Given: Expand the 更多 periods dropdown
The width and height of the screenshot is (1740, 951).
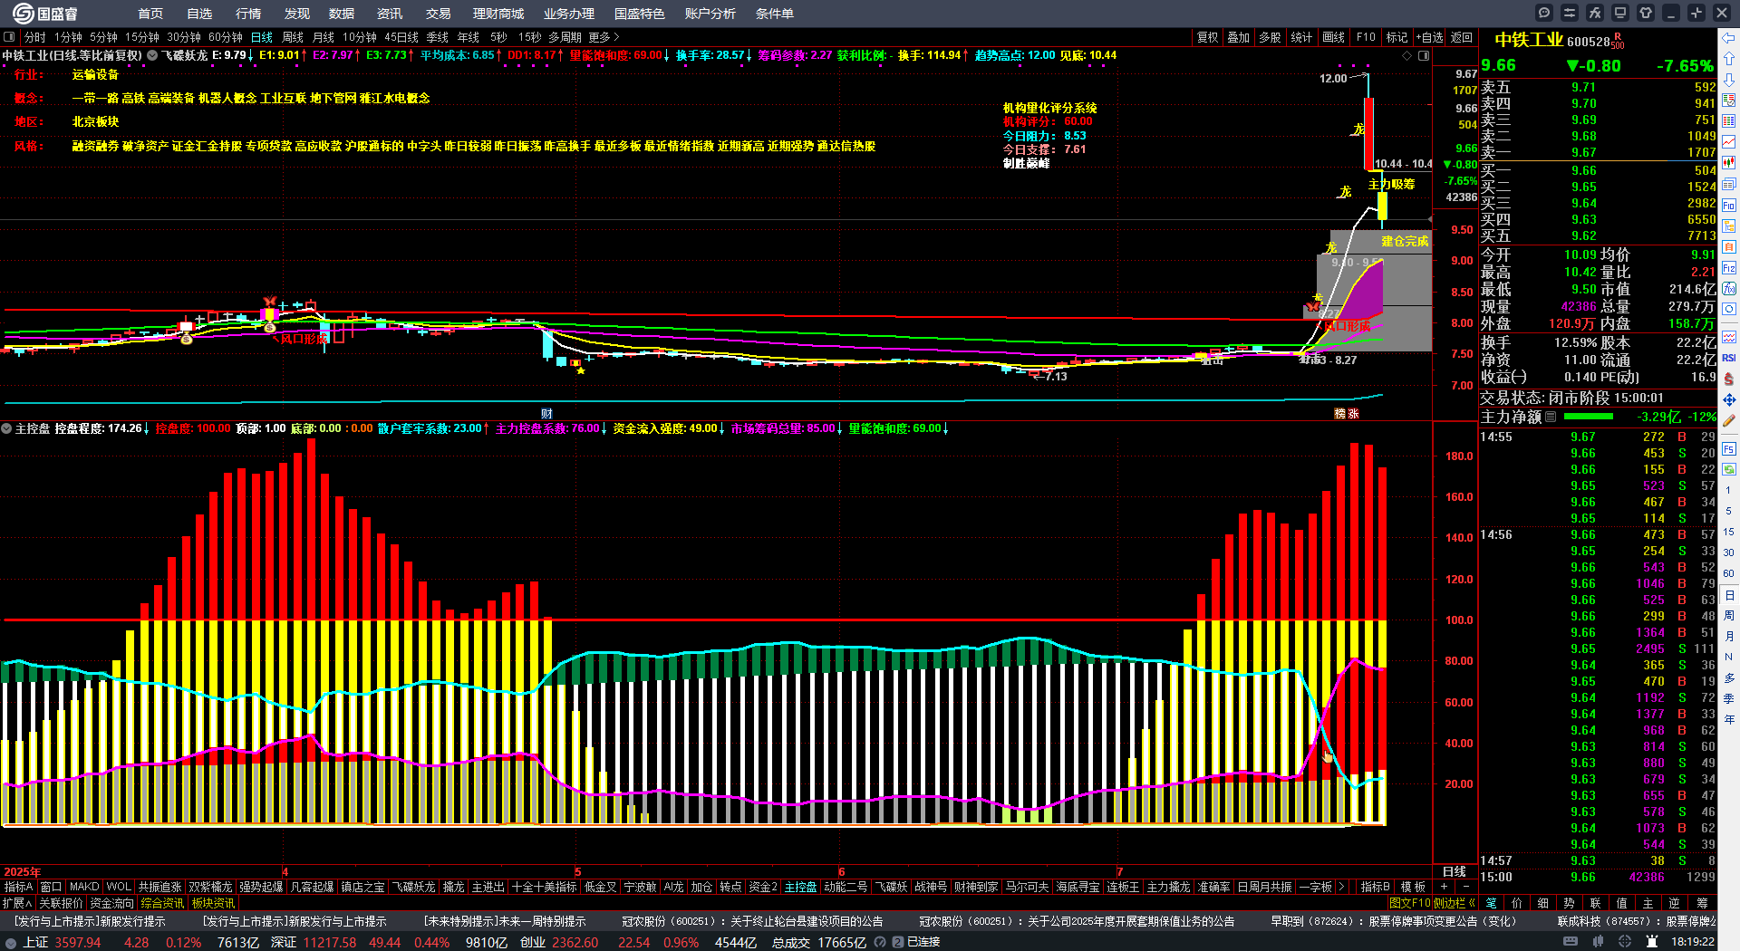Looking at the screenshot, I should coord(604,37).
